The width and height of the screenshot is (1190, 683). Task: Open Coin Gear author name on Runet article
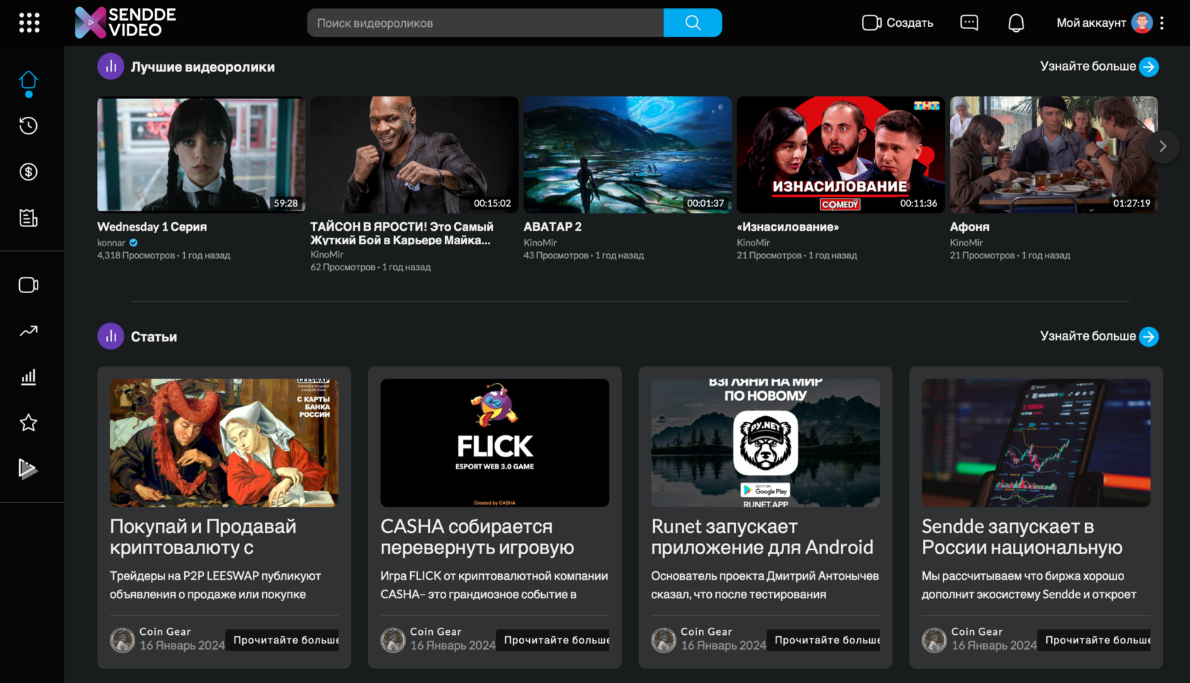tap(706, 631)
